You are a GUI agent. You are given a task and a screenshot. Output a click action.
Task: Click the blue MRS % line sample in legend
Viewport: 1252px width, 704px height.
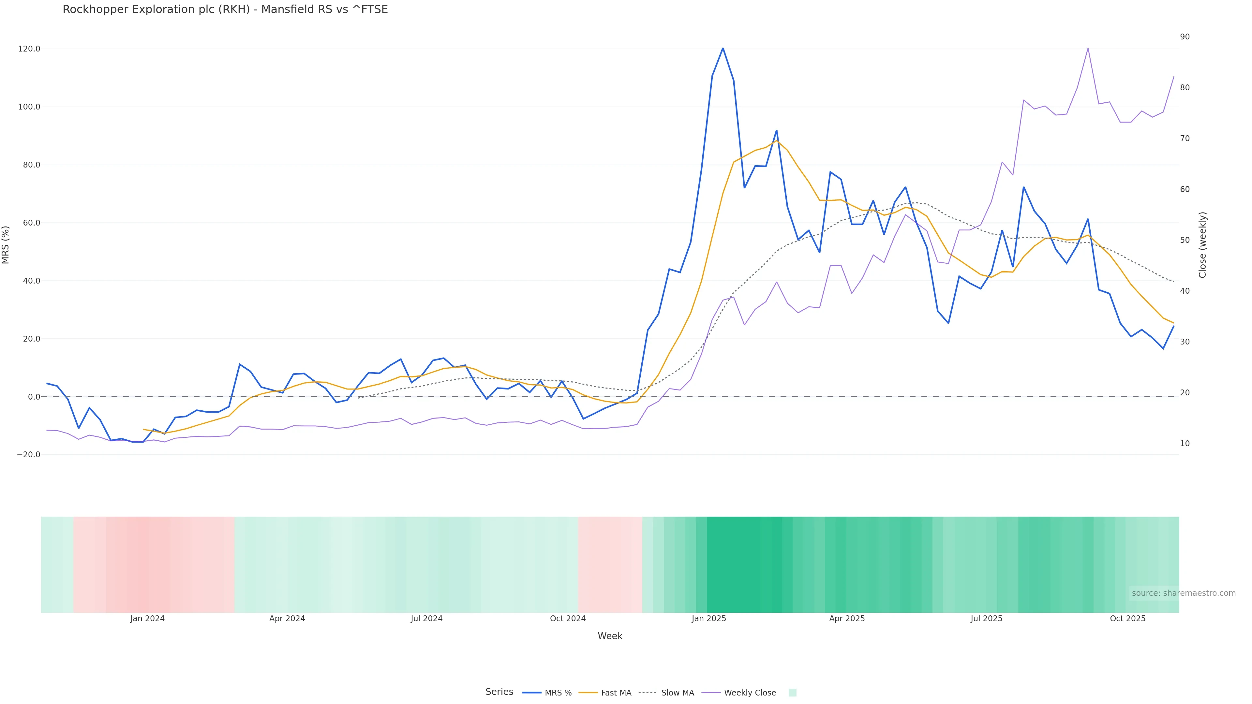(531, 693)
